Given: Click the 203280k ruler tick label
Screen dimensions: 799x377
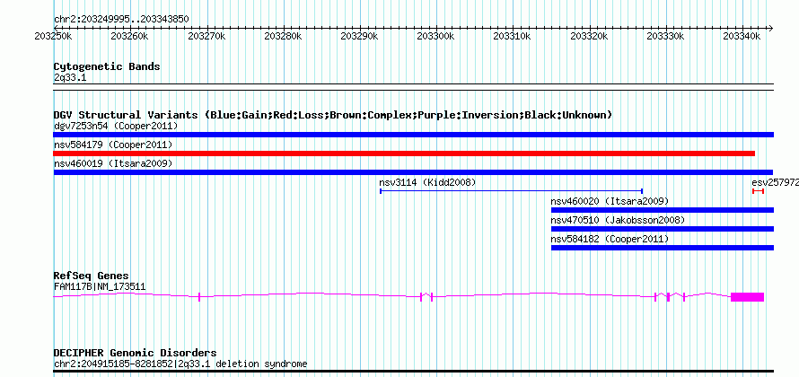Looking at the screenshot, I should [x=283, y=37].
